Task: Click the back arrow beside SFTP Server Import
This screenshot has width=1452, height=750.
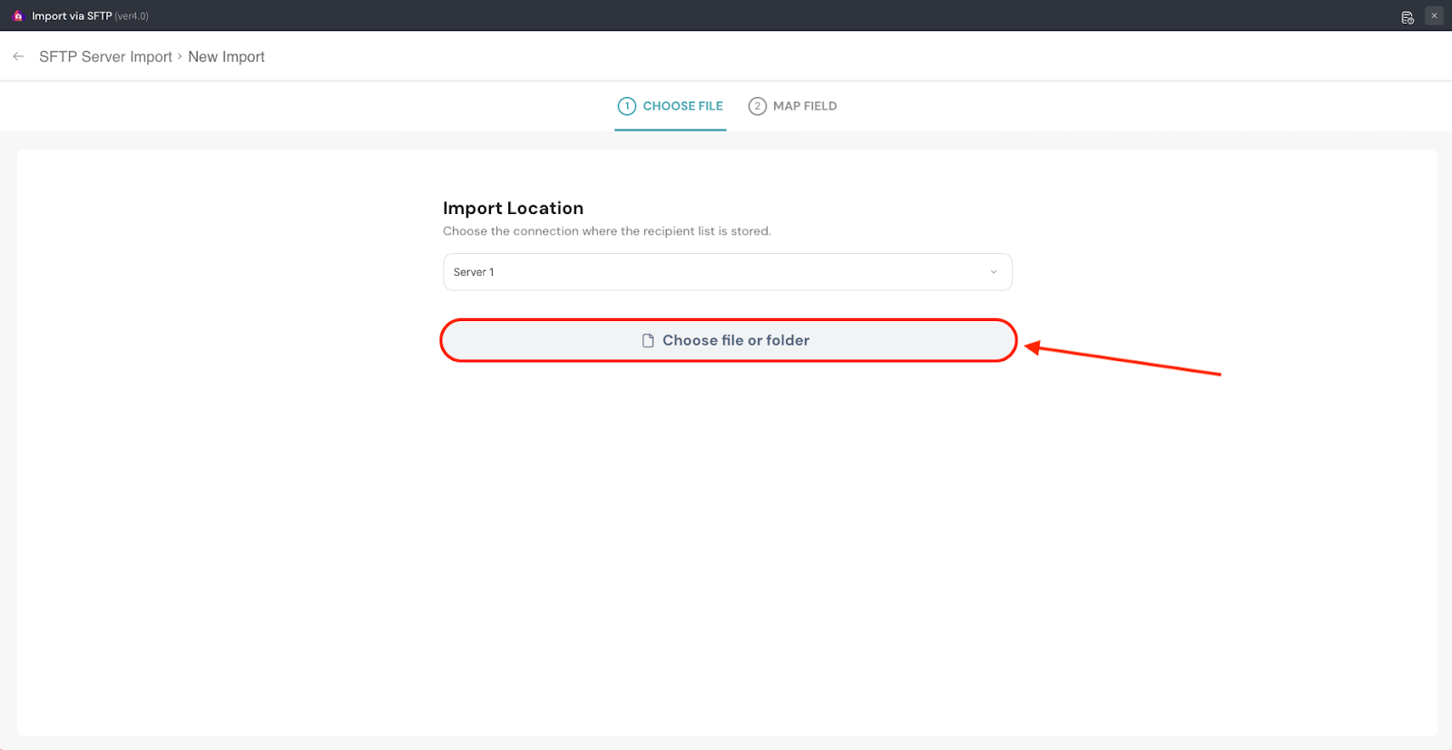Action: pyautogui.click(x=18, y=56)
